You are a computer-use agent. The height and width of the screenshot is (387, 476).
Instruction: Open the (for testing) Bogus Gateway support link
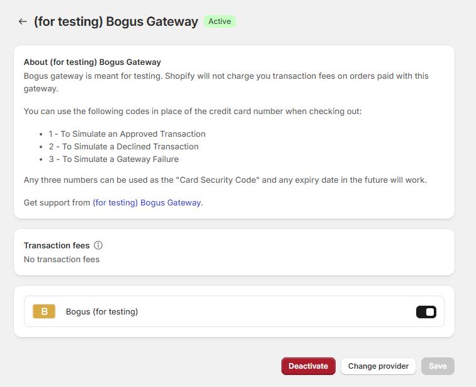click(x=147, y=202)
